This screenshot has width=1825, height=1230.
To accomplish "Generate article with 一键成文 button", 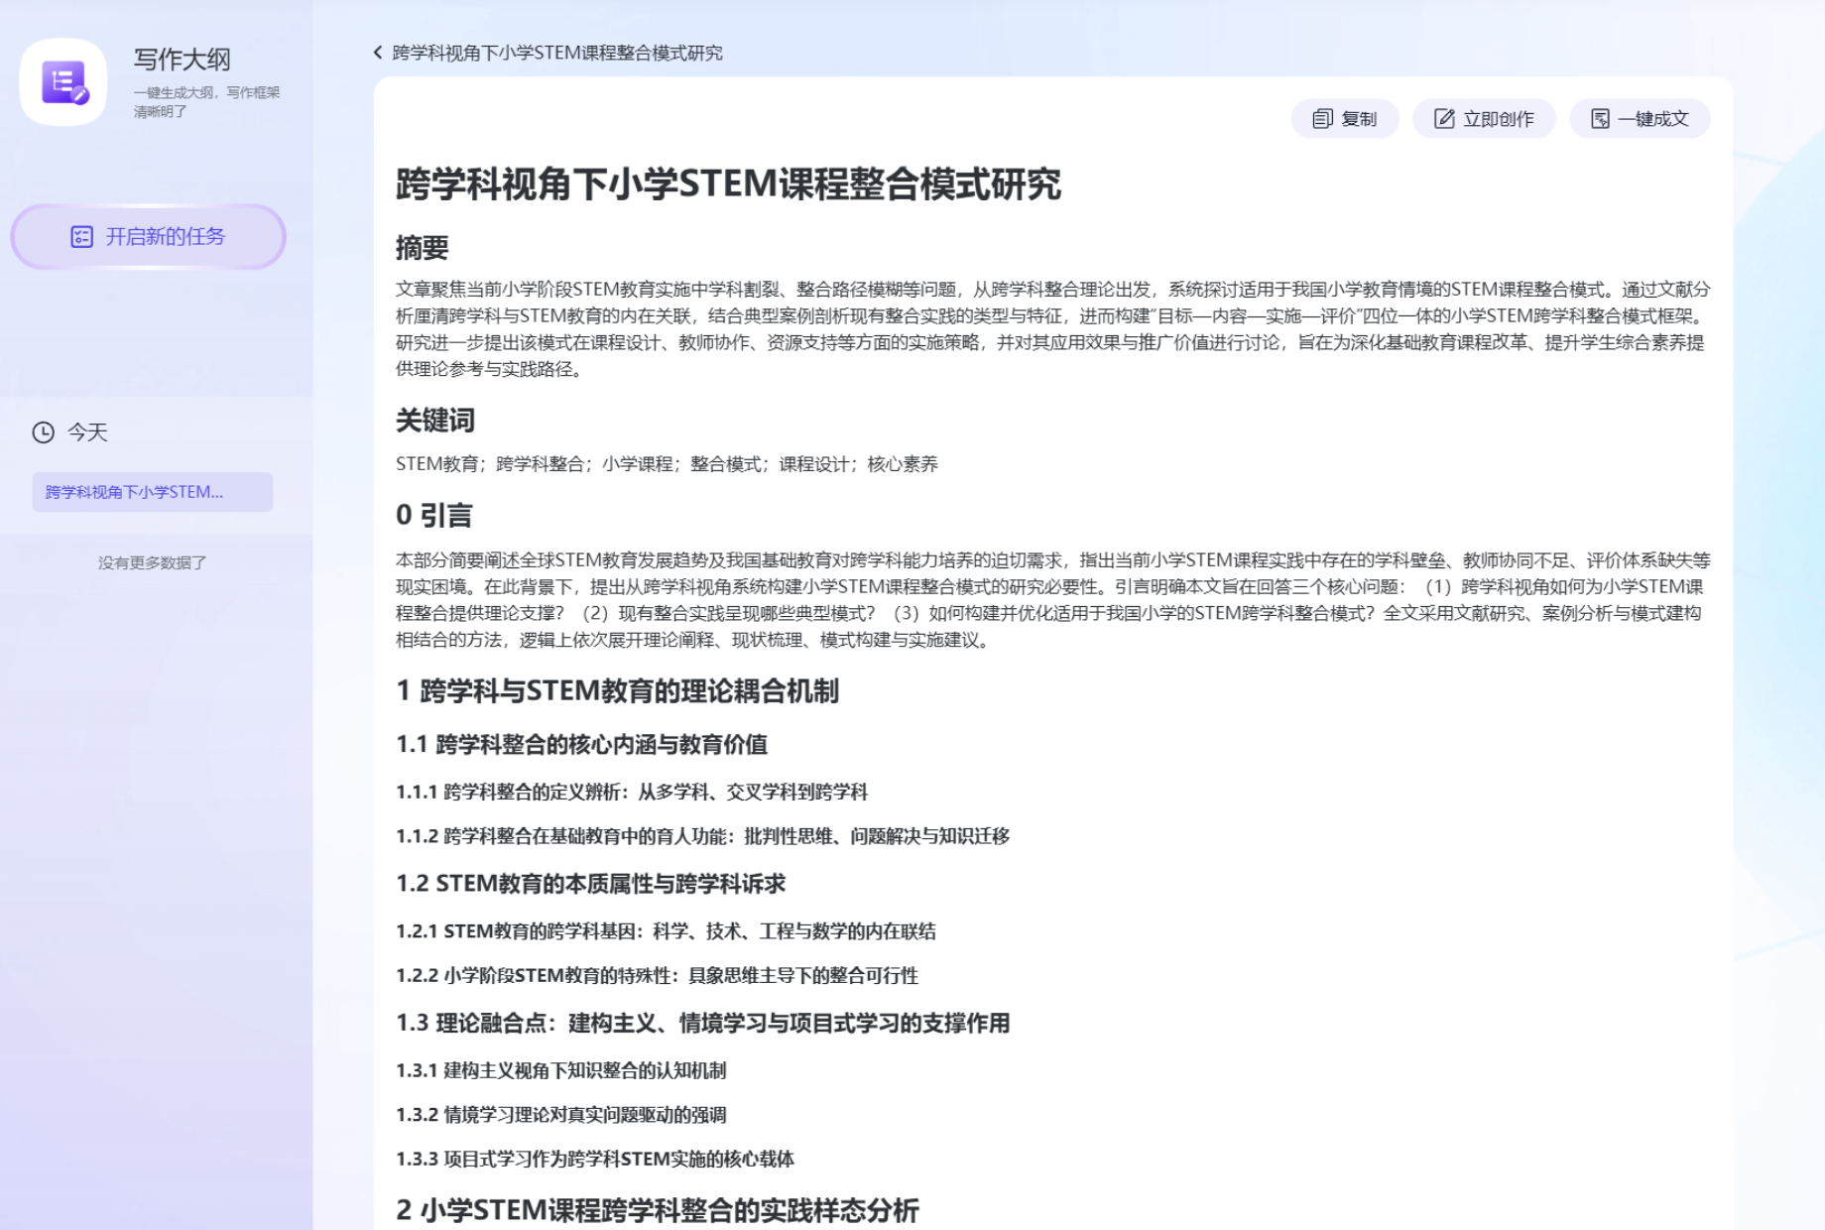I will pyautogui.click(x=1640, y=119).
